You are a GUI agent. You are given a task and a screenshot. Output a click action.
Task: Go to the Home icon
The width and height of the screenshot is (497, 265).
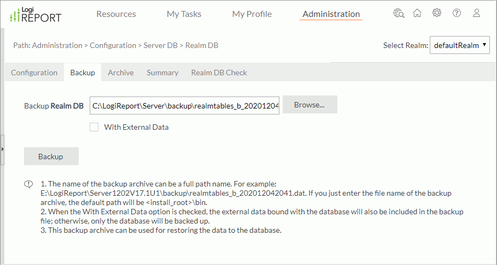(417, 13)
